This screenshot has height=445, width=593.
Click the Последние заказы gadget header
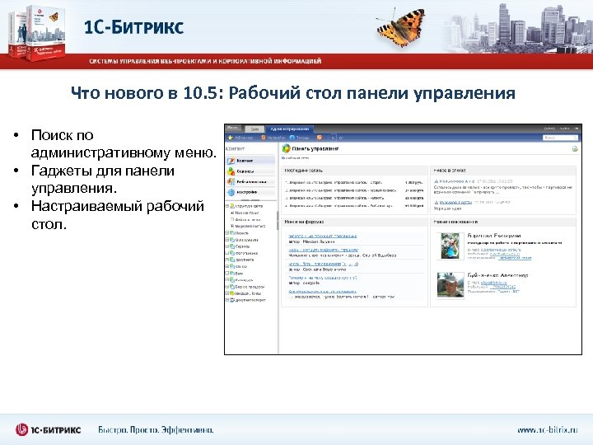[354, 171]
